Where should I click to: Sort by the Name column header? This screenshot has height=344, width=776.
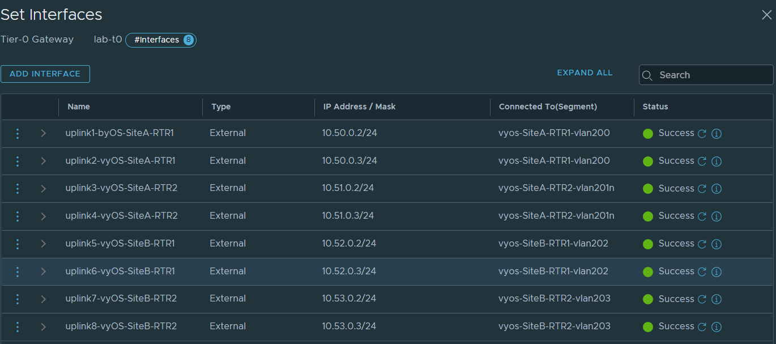79,107
